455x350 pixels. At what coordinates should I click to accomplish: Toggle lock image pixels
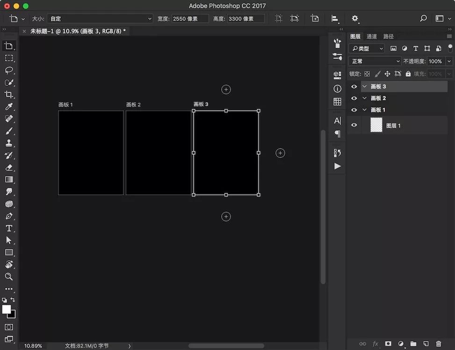coord(377,74)
